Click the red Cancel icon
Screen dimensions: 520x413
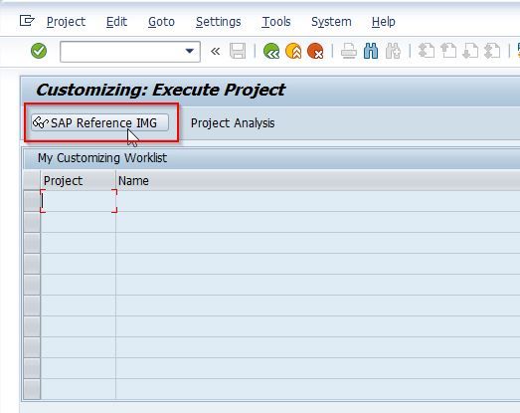point(315,51)
